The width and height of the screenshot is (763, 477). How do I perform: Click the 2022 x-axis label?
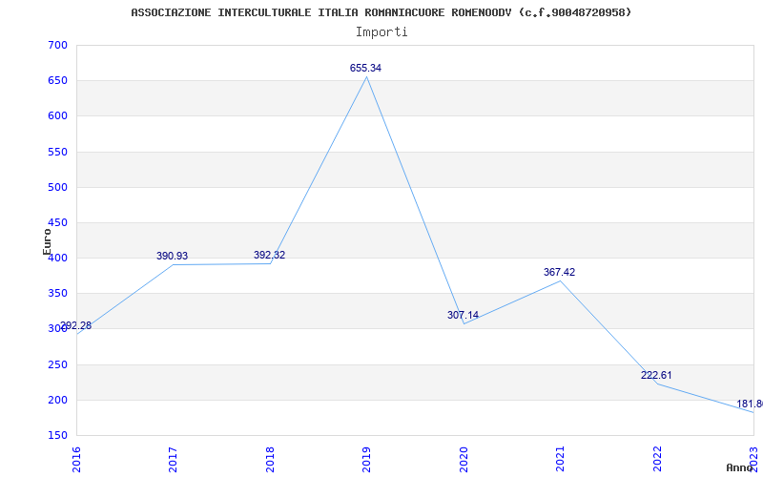click(657, 459)
